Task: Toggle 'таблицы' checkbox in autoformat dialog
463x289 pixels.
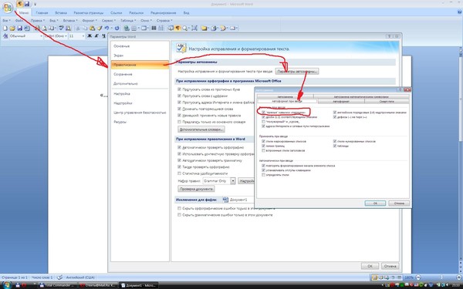Action: tap(335, 146)
